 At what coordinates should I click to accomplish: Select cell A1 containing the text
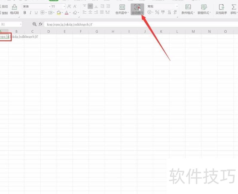(4, 37)
